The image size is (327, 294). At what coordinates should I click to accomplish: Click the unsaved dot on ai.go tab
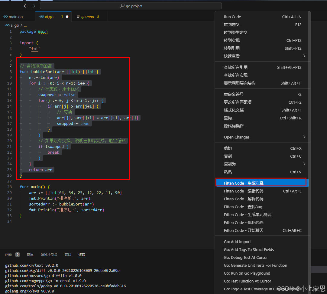coord(67,17)
